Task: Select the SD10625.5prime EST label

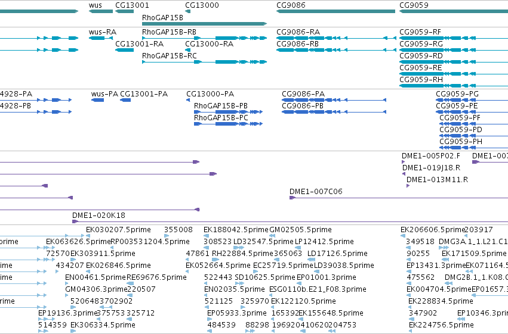Action: tap(265, 278)
